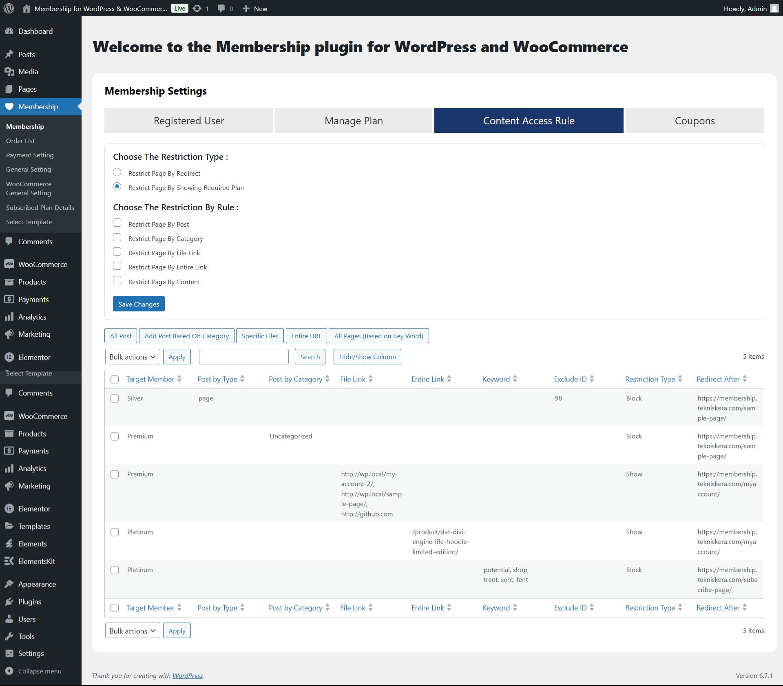Click the Save Changes button
Viewport: 783px width, 686px height.
point(139,304)
